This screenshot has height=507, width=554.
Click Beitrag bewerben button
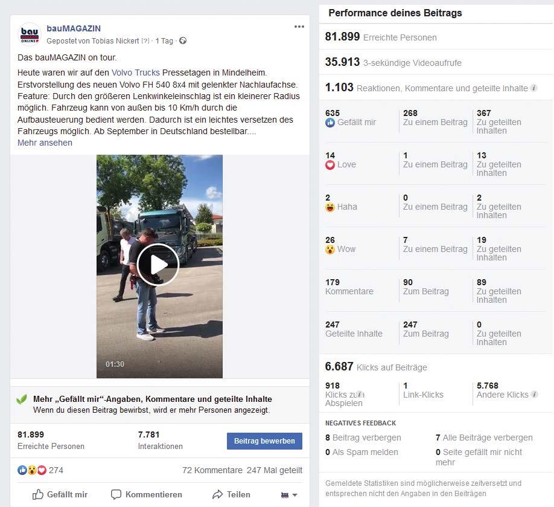(264, 441)
